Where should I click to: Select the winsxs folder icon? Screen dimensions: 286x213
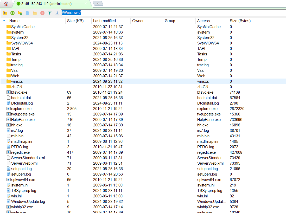8,81
